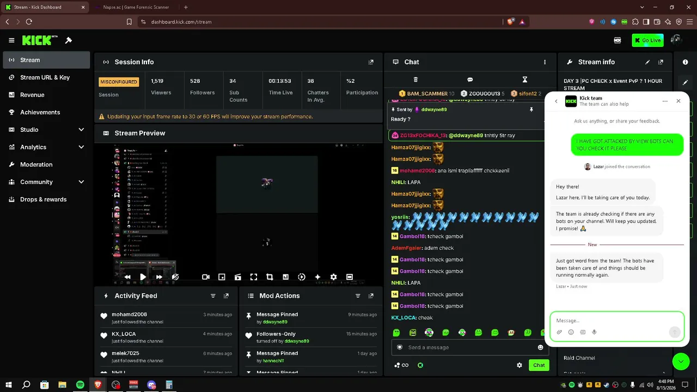Open Windows taskbar search
The height and width of the screenshot is (392, 697).
[x=26, y=385]
